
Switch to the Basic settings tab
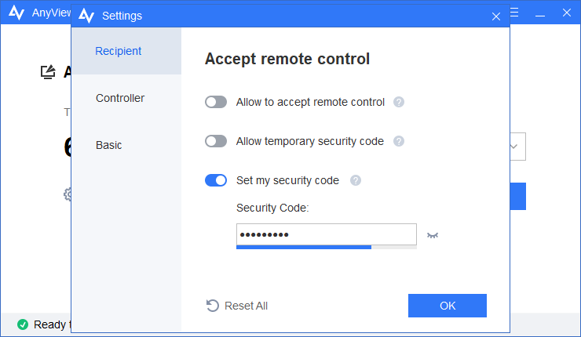[109, 145]
